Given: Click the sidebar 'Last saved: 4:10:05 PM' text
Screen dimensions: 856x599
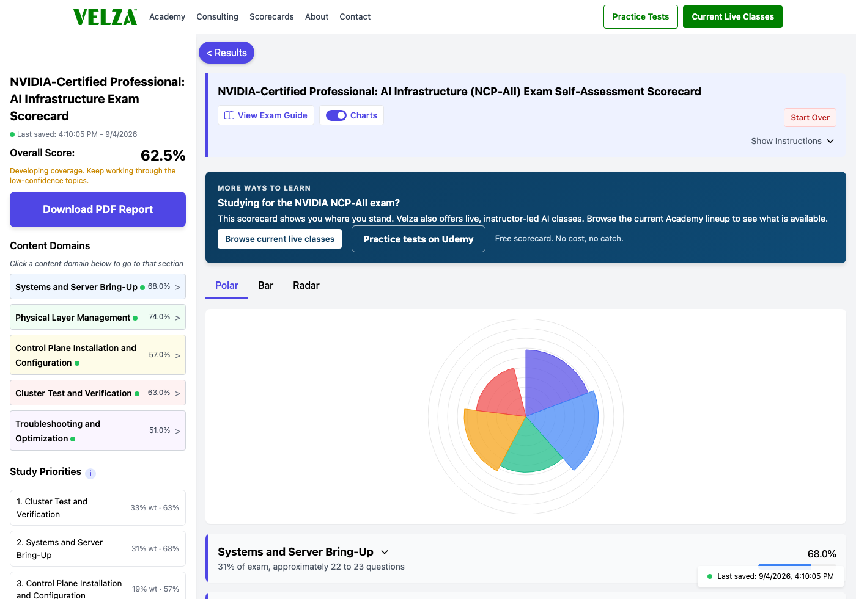Looking at the screenshot, I should pyautogui.click(x=77, y=134).
